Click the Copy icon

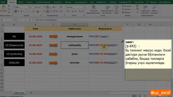point(9,9)
